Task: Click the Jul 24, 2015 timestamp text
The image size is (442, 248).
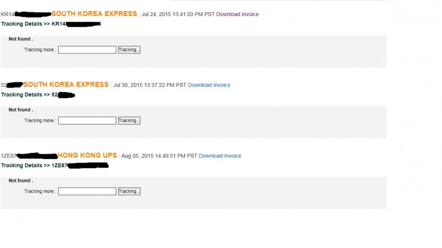Action: click(178, 14)
